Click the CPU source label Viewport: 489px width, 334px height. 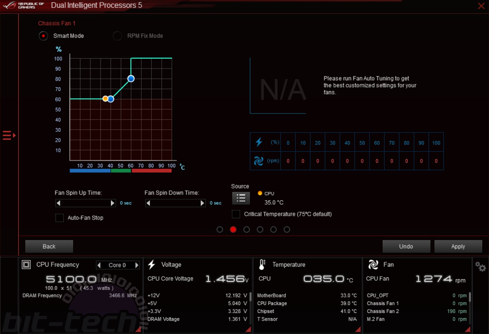coord(269,193)
